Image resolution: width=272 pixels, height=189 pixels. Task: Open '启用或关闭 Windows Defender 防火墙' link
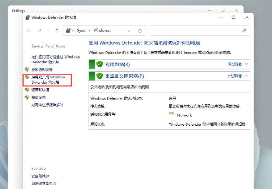pyautogui.click(x=48, y=80)
